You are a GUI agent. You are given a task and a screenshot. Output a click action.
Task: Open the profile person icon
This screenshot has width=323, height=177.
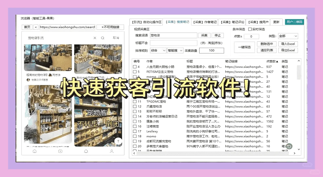pyautogui.click(x=112, y=151)
